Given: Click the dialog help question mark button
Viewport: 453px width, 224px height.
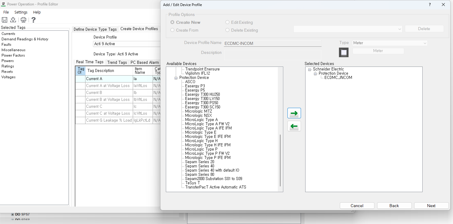Looking at the screenshot, I should tap(430, 5).
